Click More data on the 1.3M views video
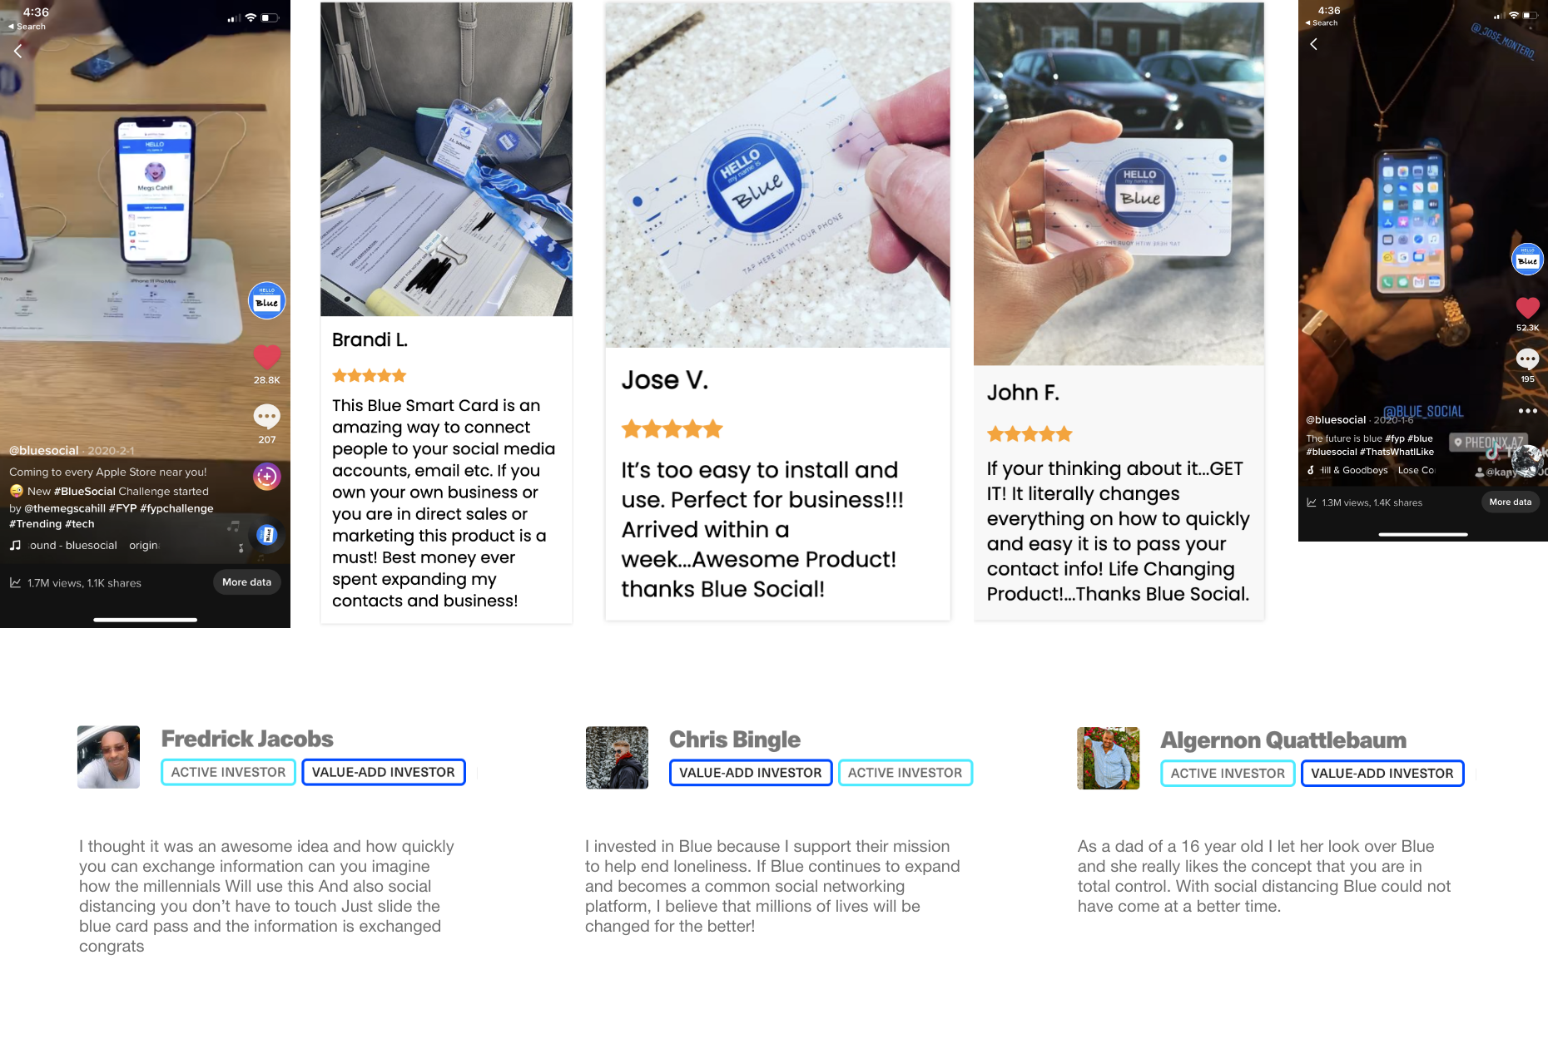The height and width of the screenshot is (1044, 1548). (x=1510, y=502)
